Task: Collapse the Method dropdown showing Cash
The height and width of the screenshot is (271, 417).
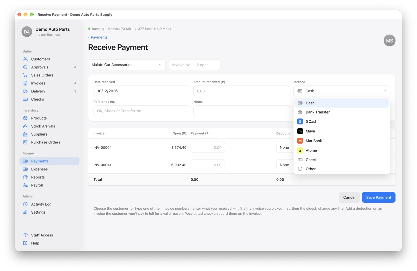Action: pos(342,91)
